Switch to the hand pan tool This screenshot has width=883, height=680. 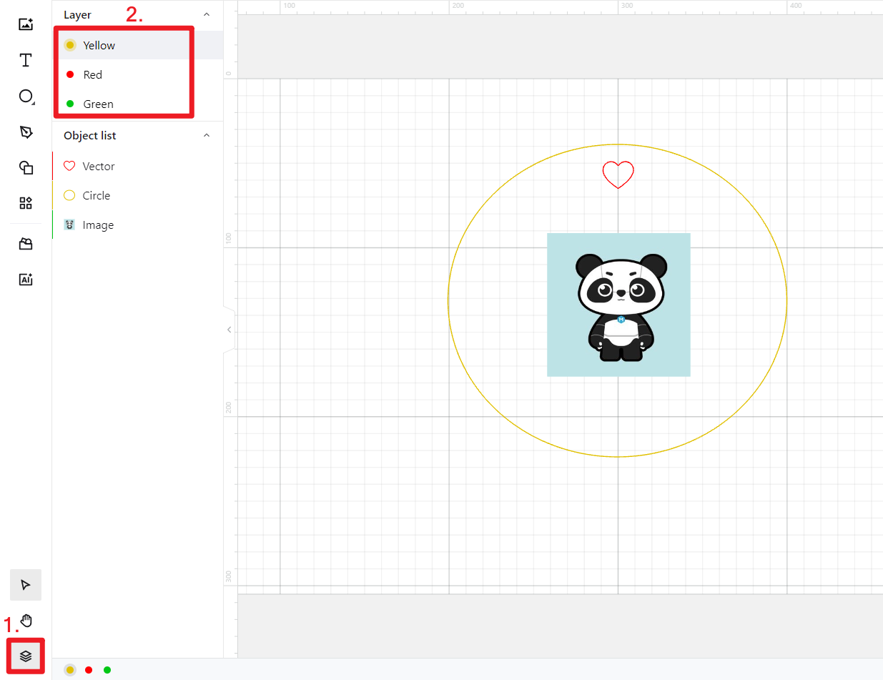click(26, 621)
